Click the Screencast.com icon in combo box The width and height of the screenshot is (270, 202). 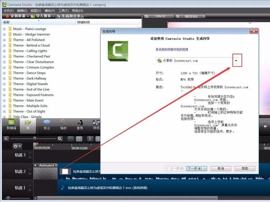[x=159, y=61]
